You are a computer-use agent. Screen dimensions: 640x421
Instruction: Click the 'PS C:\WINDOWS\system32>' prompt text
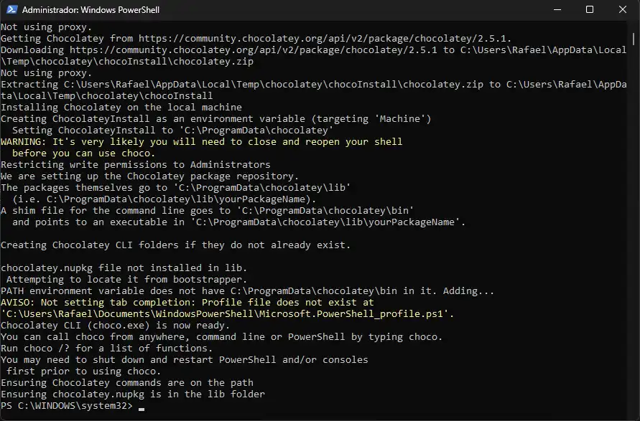point(67,406)
